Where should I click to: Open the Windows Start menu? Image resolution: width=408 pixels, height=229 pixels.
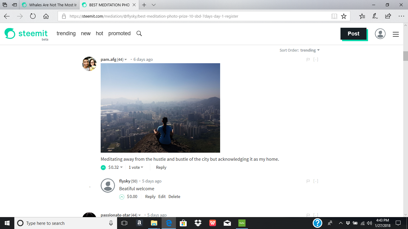[7, 223]
